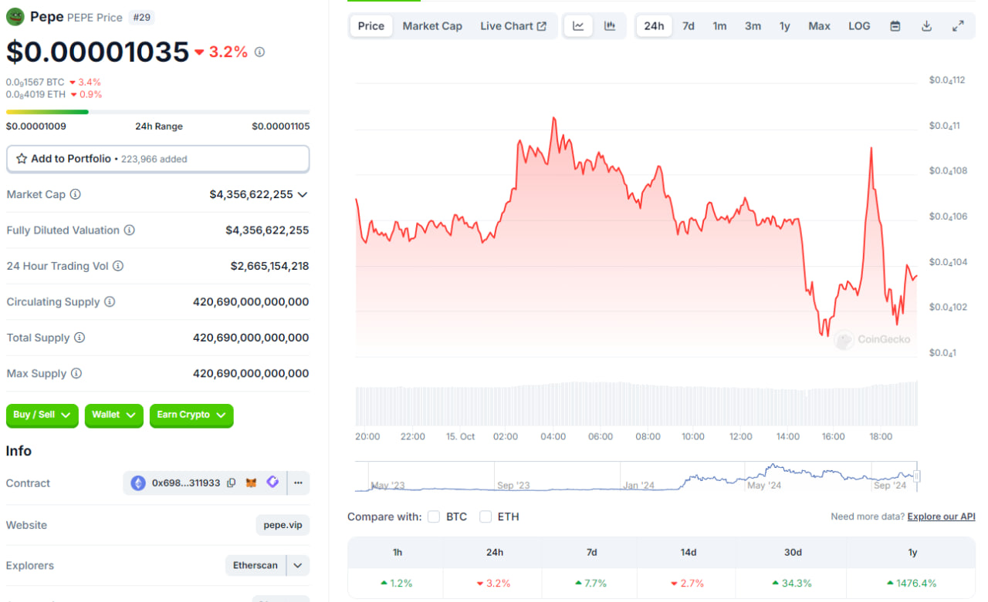Toggle ETH comparison checkbox
988x602 pixels.
(486, 516)
